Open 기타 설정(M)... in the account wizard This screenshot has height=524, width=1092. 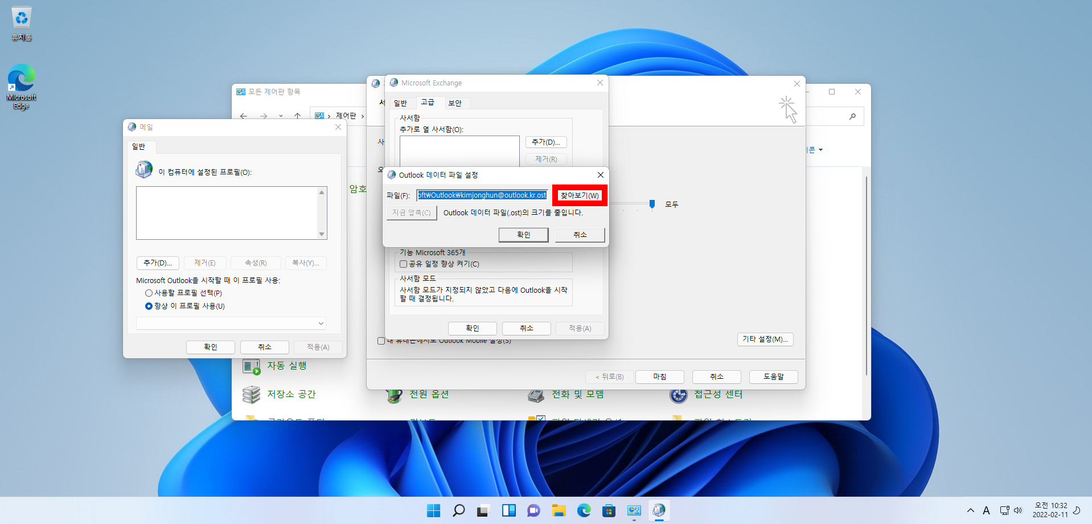[765, 339]
